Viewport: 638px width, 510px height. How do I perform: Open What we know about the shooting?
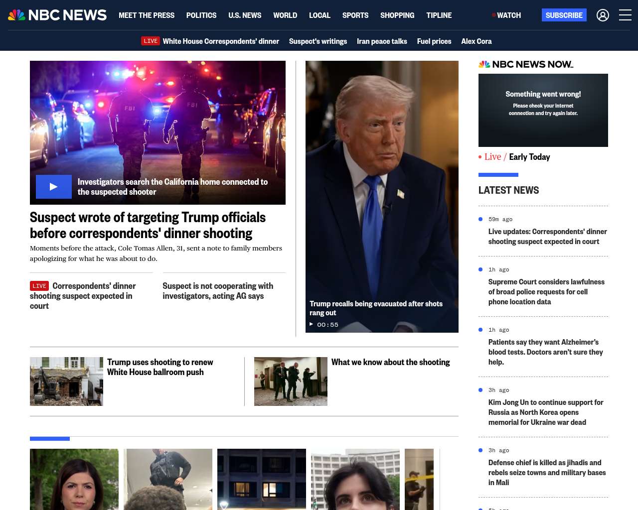pyautogui.click(x=390, y=362)
